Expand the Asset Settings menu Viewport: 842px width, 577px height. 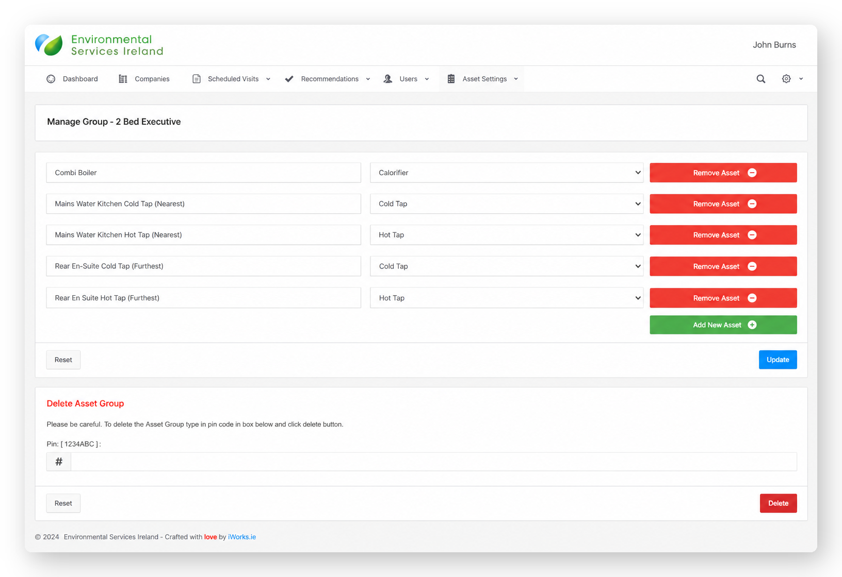482,79
